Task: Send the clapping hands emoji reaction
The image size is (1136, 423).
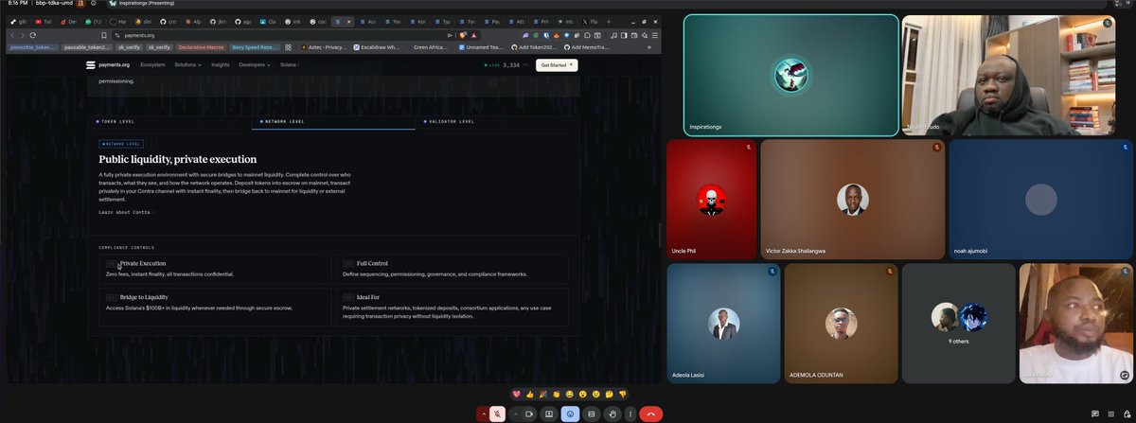Action: point(557,394)
